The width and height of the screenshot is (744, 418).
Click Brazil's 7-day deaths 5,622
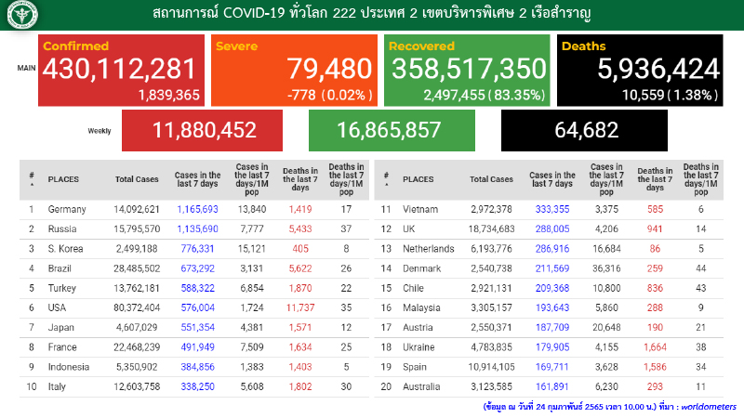[300, 268]
